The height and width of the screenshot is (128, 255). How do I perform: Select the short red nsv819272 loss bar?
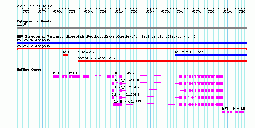click(66, 55)
